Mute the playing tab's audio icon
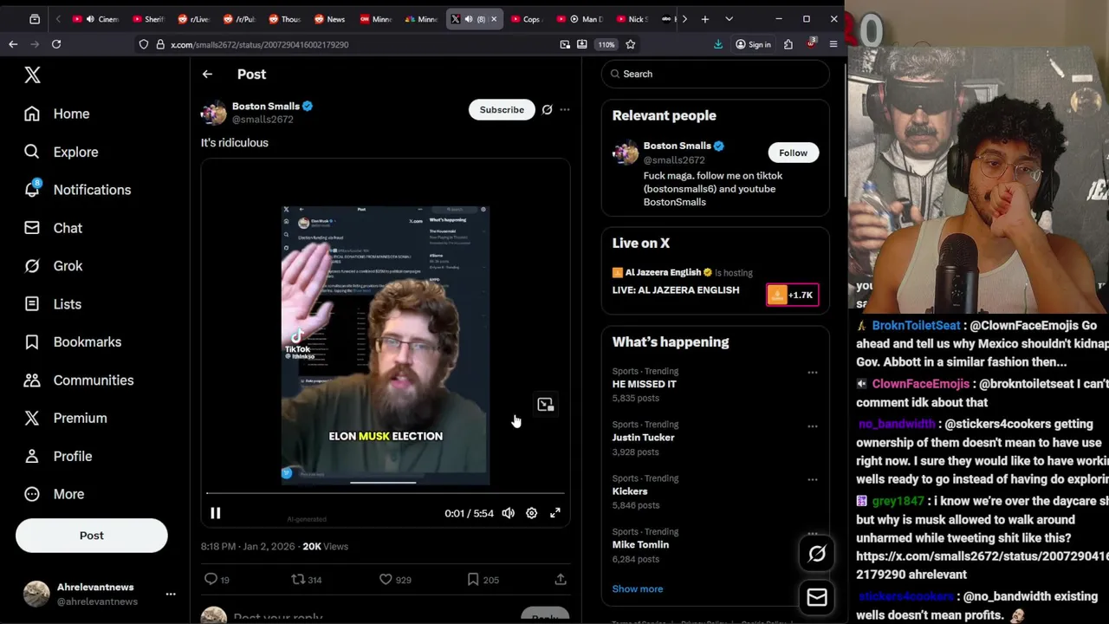The height and width of the screenshot is (624, 1109). [x=469, y=19]
